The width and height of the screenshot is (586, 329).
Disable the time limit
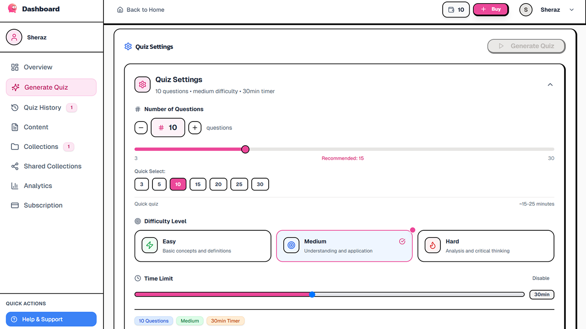tap(541, 278)
